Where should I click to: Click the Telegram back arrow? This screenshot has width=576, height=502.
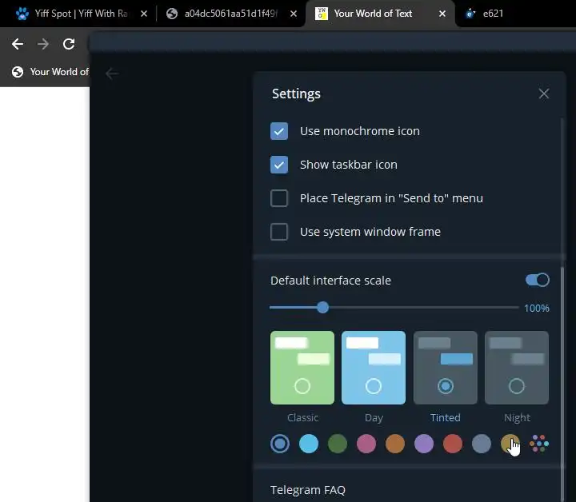tap(112, 74)
